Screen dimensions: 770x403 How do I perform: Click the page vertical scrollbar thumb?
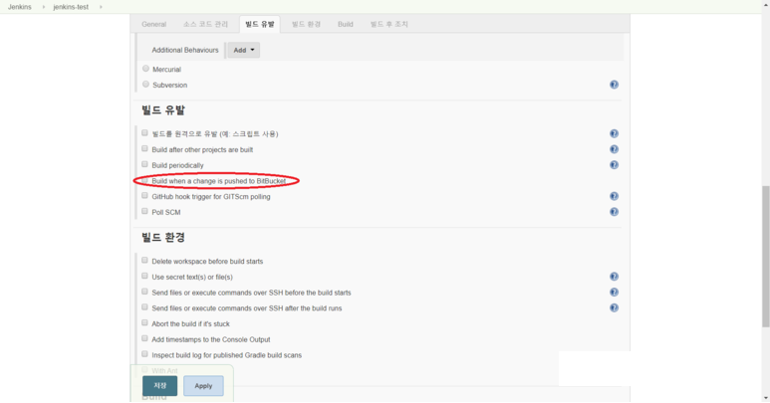pos(766,256)
